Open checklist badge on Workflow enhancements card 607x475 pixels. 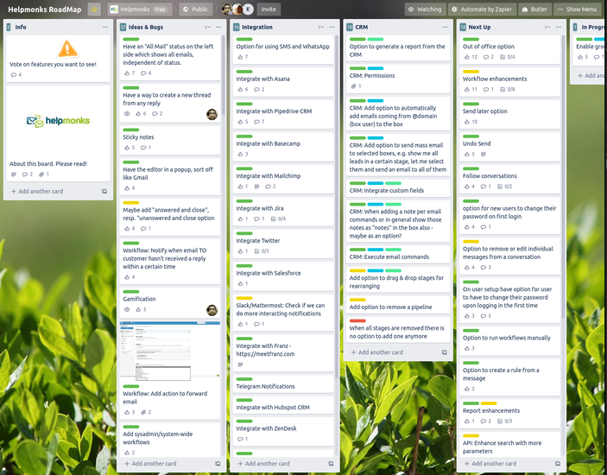pyautogui.click(x=507, y=90)
